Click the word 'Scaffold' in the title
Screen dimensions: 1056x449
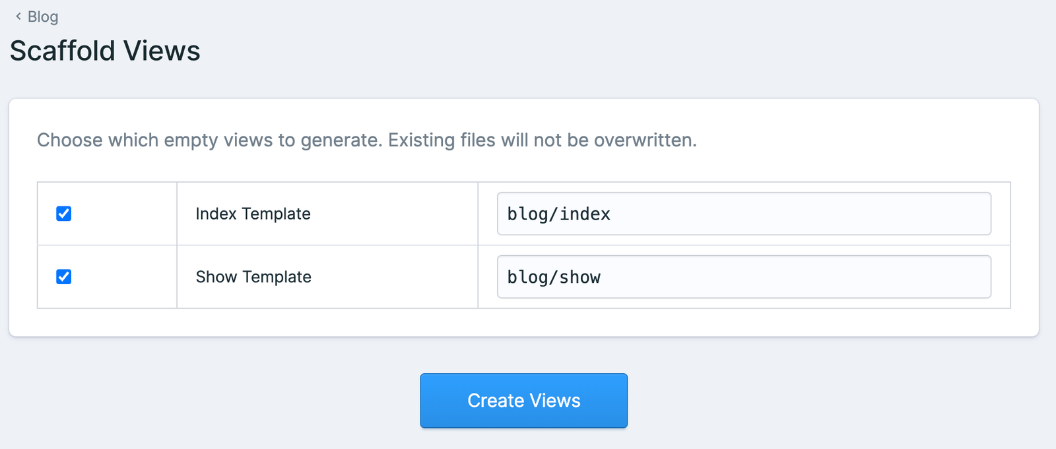click(x=62, y=51)
